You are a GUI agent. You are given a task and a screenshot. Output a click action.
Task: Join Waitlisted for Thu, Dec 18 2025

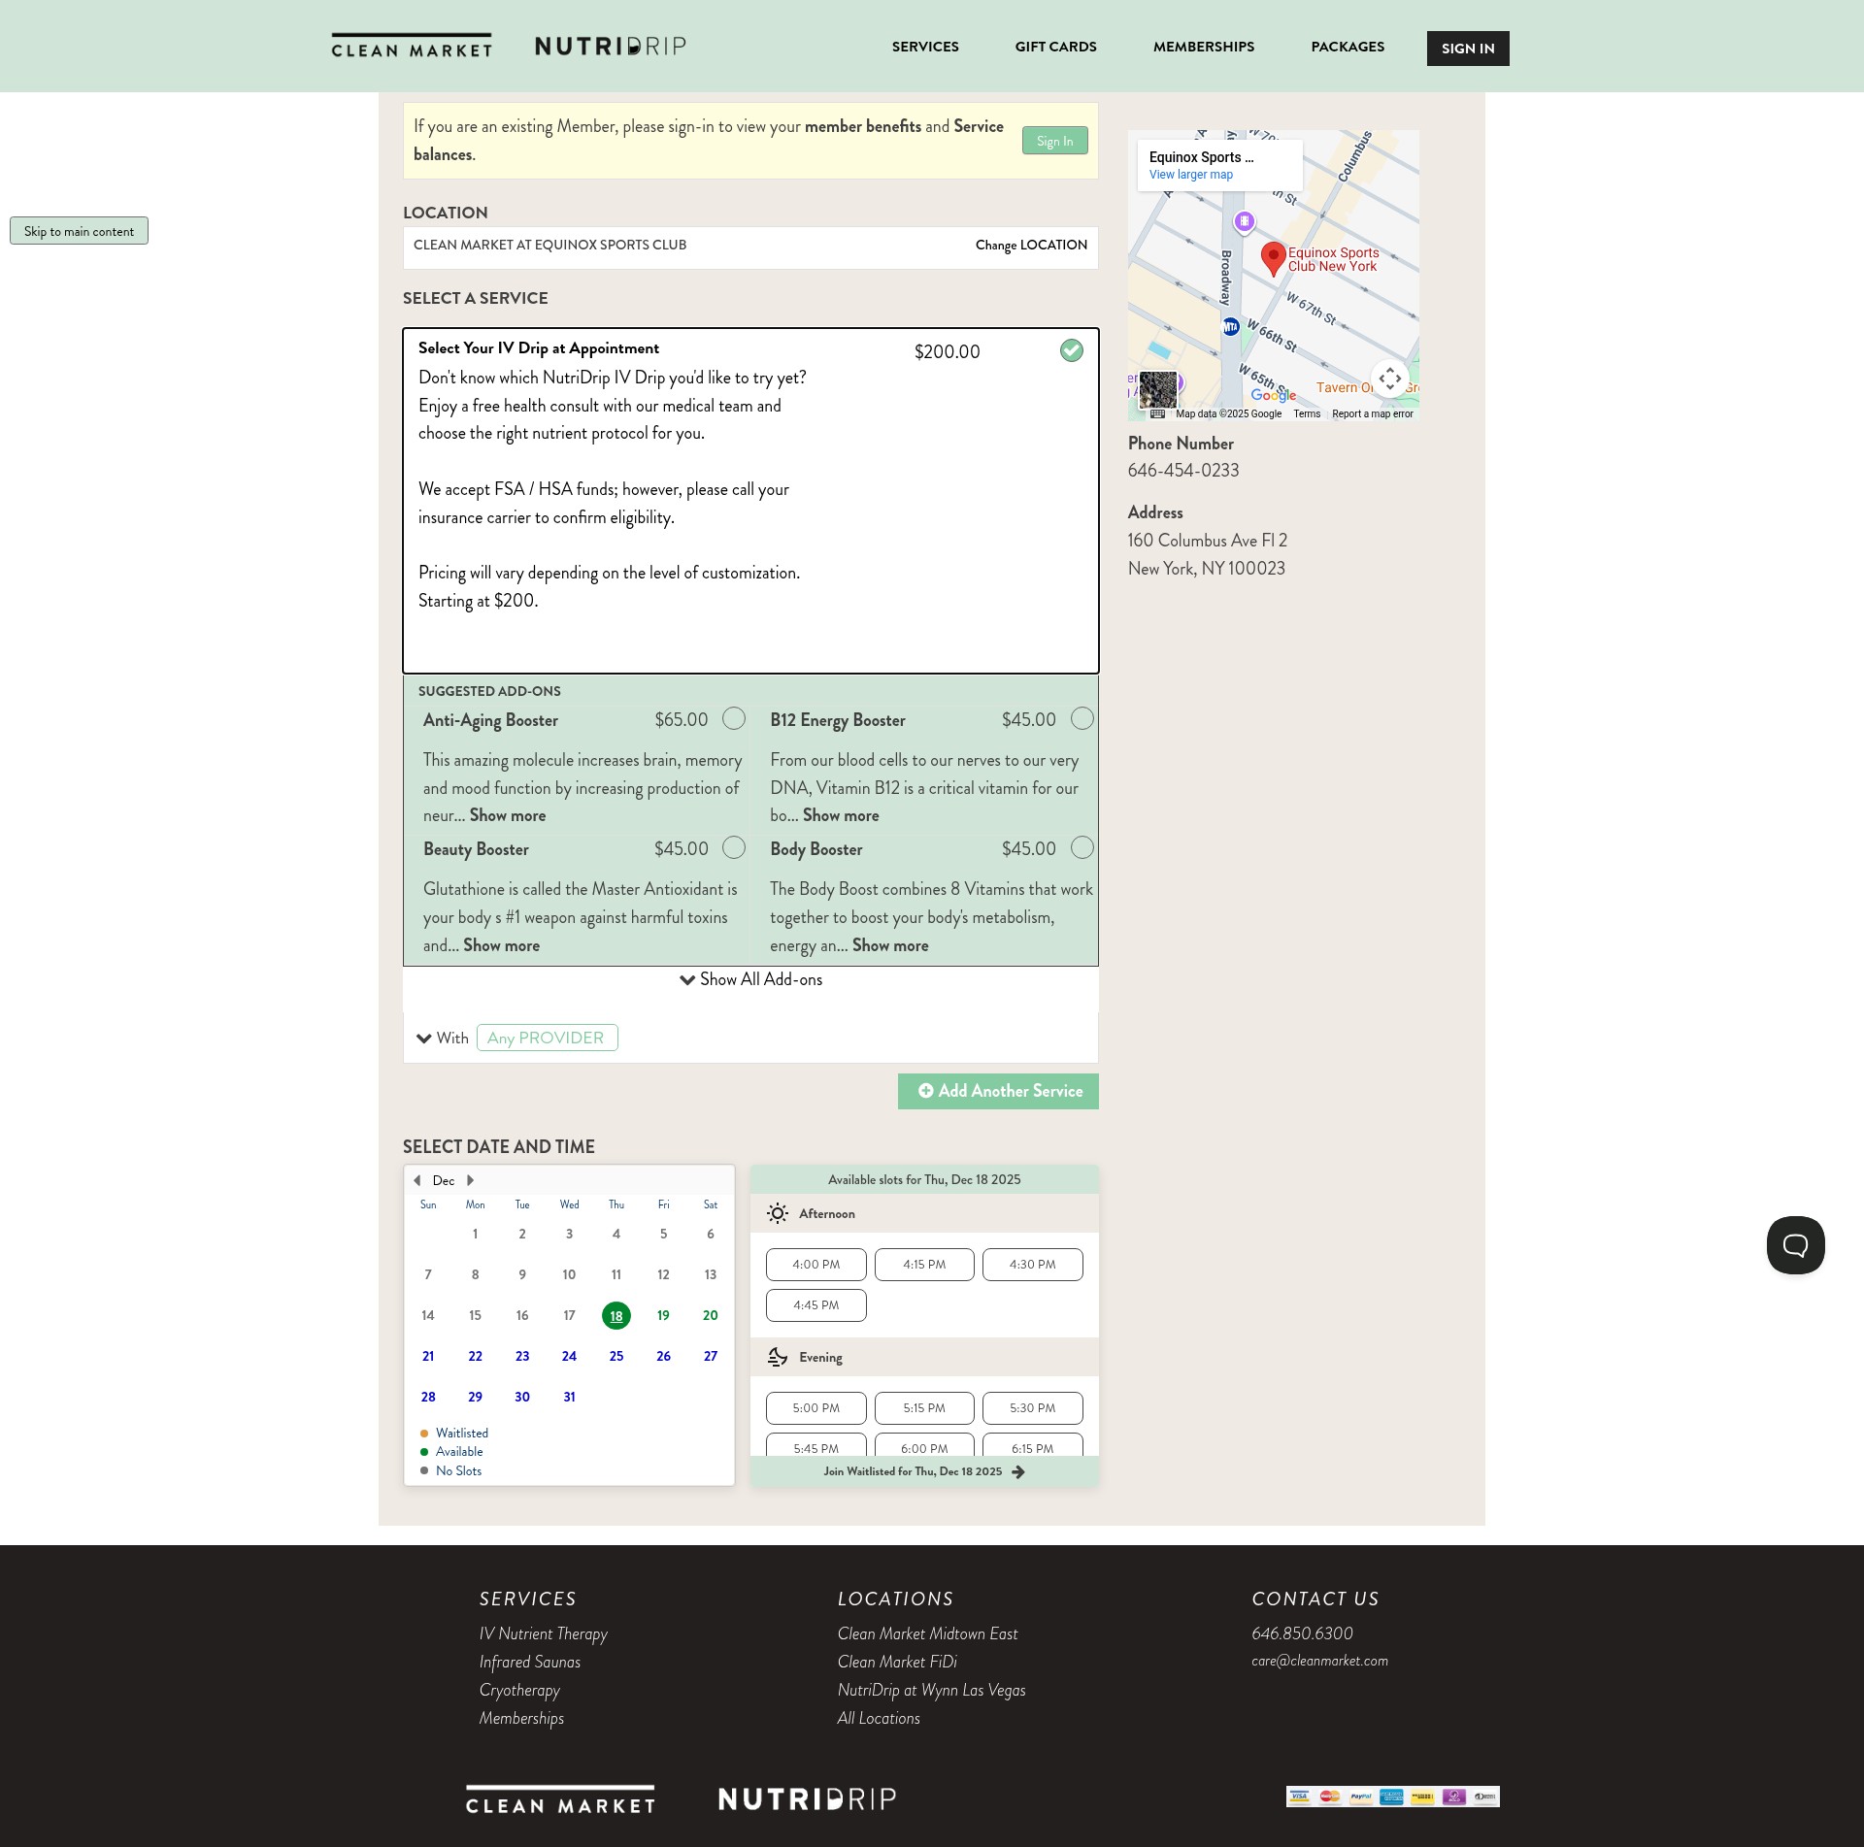coord(924,1472)
